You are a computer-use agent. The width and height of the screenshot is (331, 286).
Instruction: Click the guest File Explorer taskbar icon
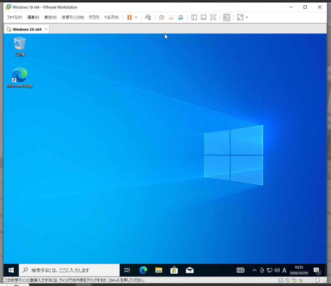pyautogui.click(x=159, y=270)
